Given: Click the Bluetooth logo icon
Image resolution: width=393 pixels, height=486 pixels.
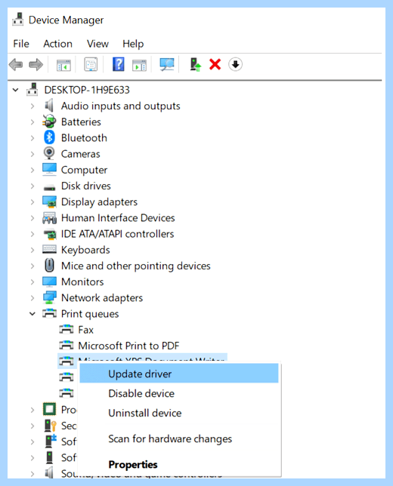Looking at the screenshot, I should click(49, 137).
